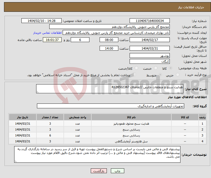
Task: Click the واحد شمارش column header
Action: [77, 117]
